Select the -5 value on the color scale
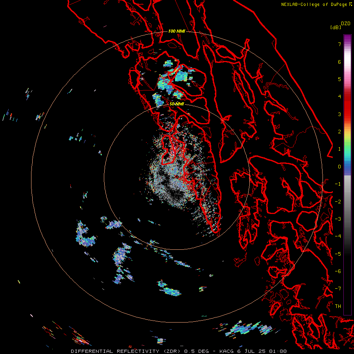The image size is (354, 354). pos(338,254)
